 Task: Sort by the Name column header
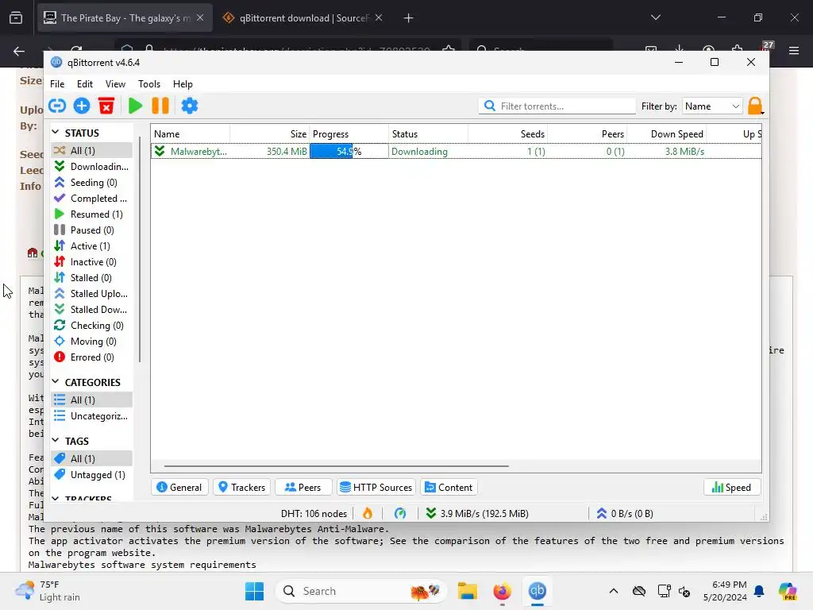coord(191,133)
